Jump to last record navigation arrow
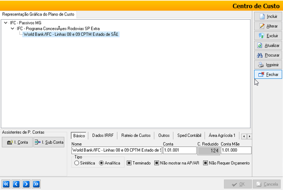The image size is (283, 190). [x=36, y=184]
